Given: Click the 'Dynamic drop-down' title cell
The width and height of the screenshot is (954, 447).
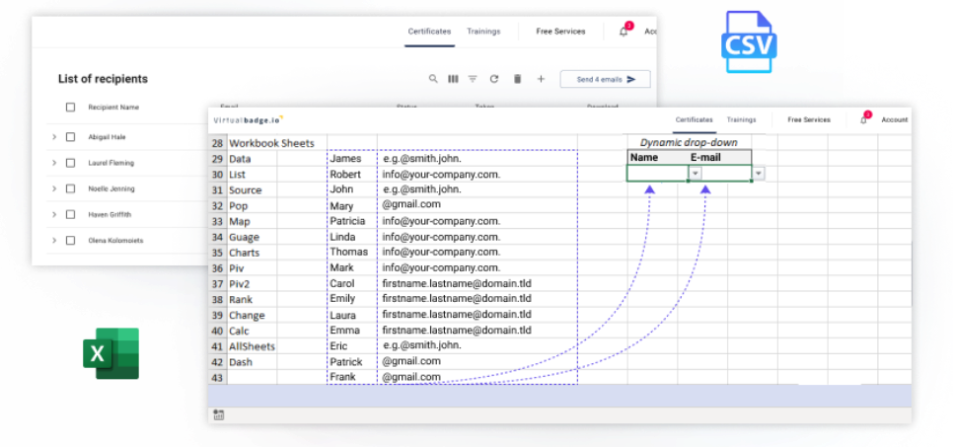Looking at the screenshot, I should coord(689,142).
